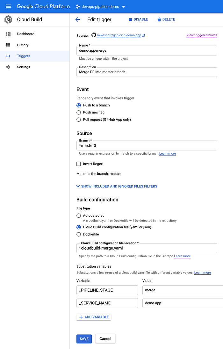Image resolution: width=223 pixels, height=349 pixels.
Task: Choose the Dockerfile file type radio
Action: tap(79, 234)
